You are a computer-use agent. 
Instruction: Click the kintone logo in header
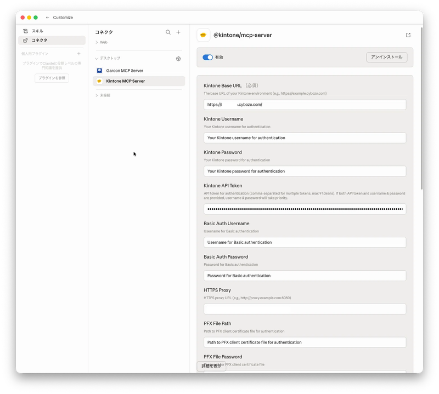(204, 35)
